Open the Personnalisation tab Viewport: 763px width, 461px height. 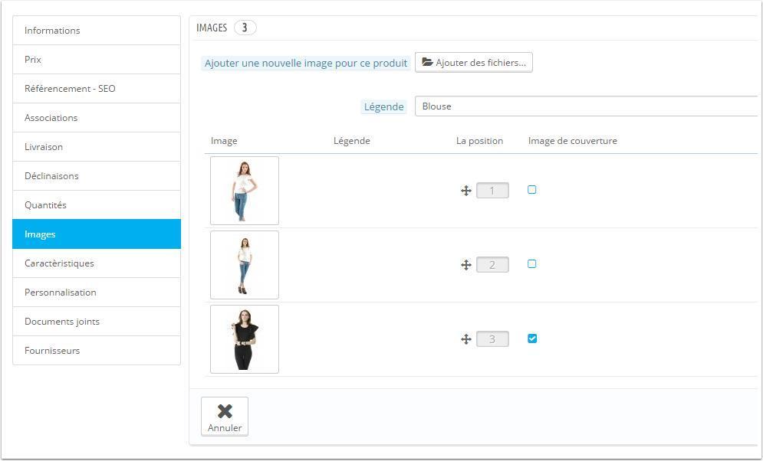coord(97,293)
